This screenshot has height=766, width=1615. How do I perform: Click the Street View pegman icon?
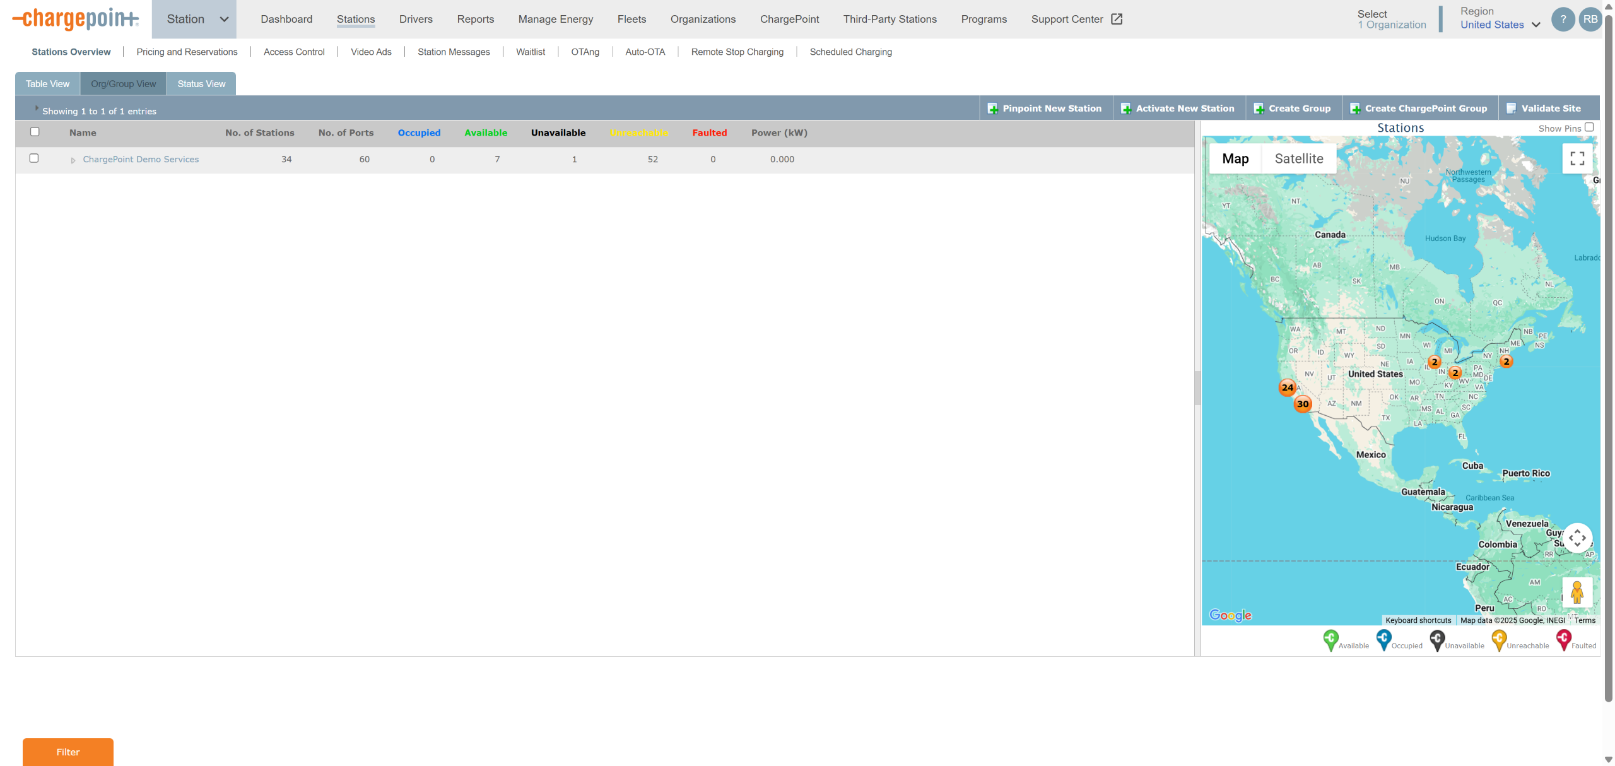[1577, 592]
